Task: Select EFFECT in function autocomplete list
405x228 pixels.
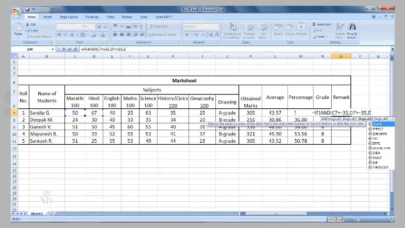Action: pyautogui.click(x=378, y=129)
